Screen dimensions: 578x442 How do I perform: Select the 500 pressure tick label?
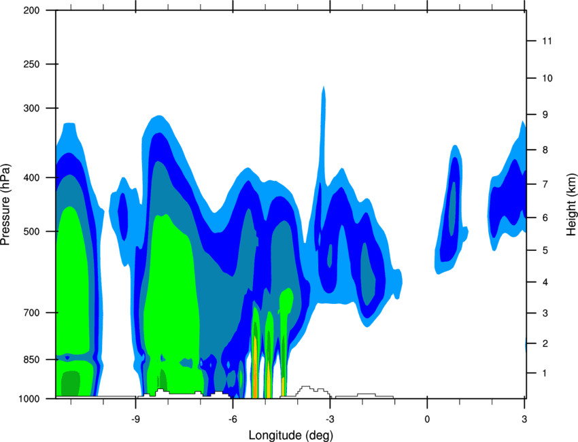pyautogui.click(x=31, y=231)
